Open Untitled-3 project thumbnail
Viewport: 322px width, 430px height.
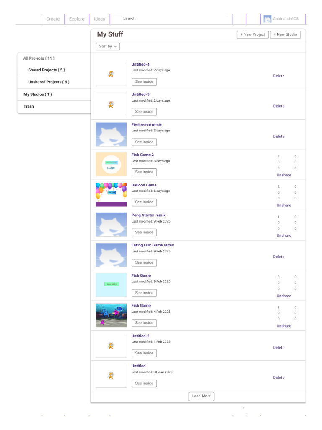click(111, 104)
